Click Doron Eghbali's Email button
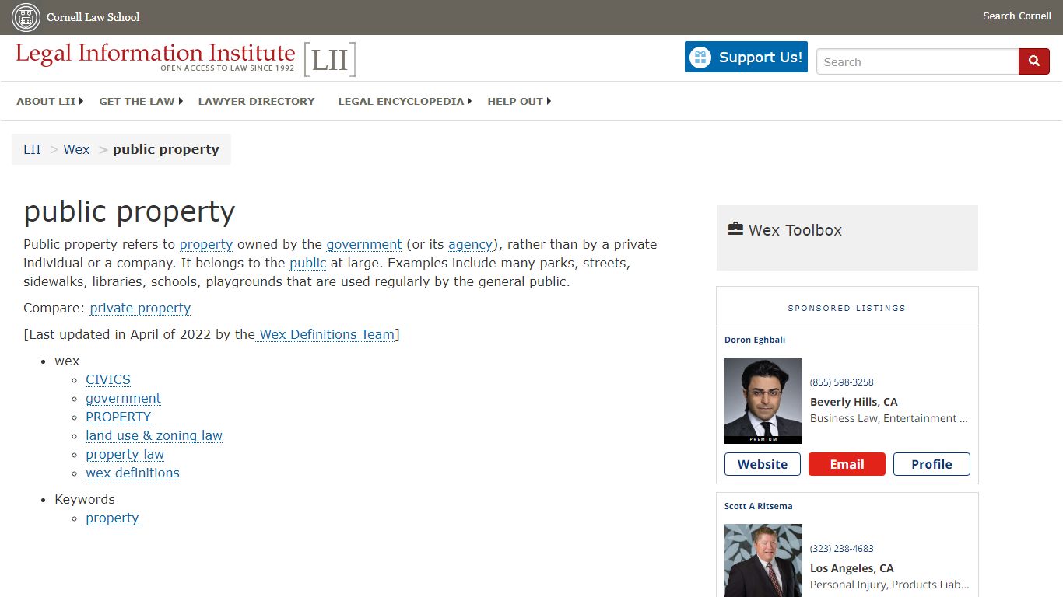1063x597 pixels. coord(847,464)
